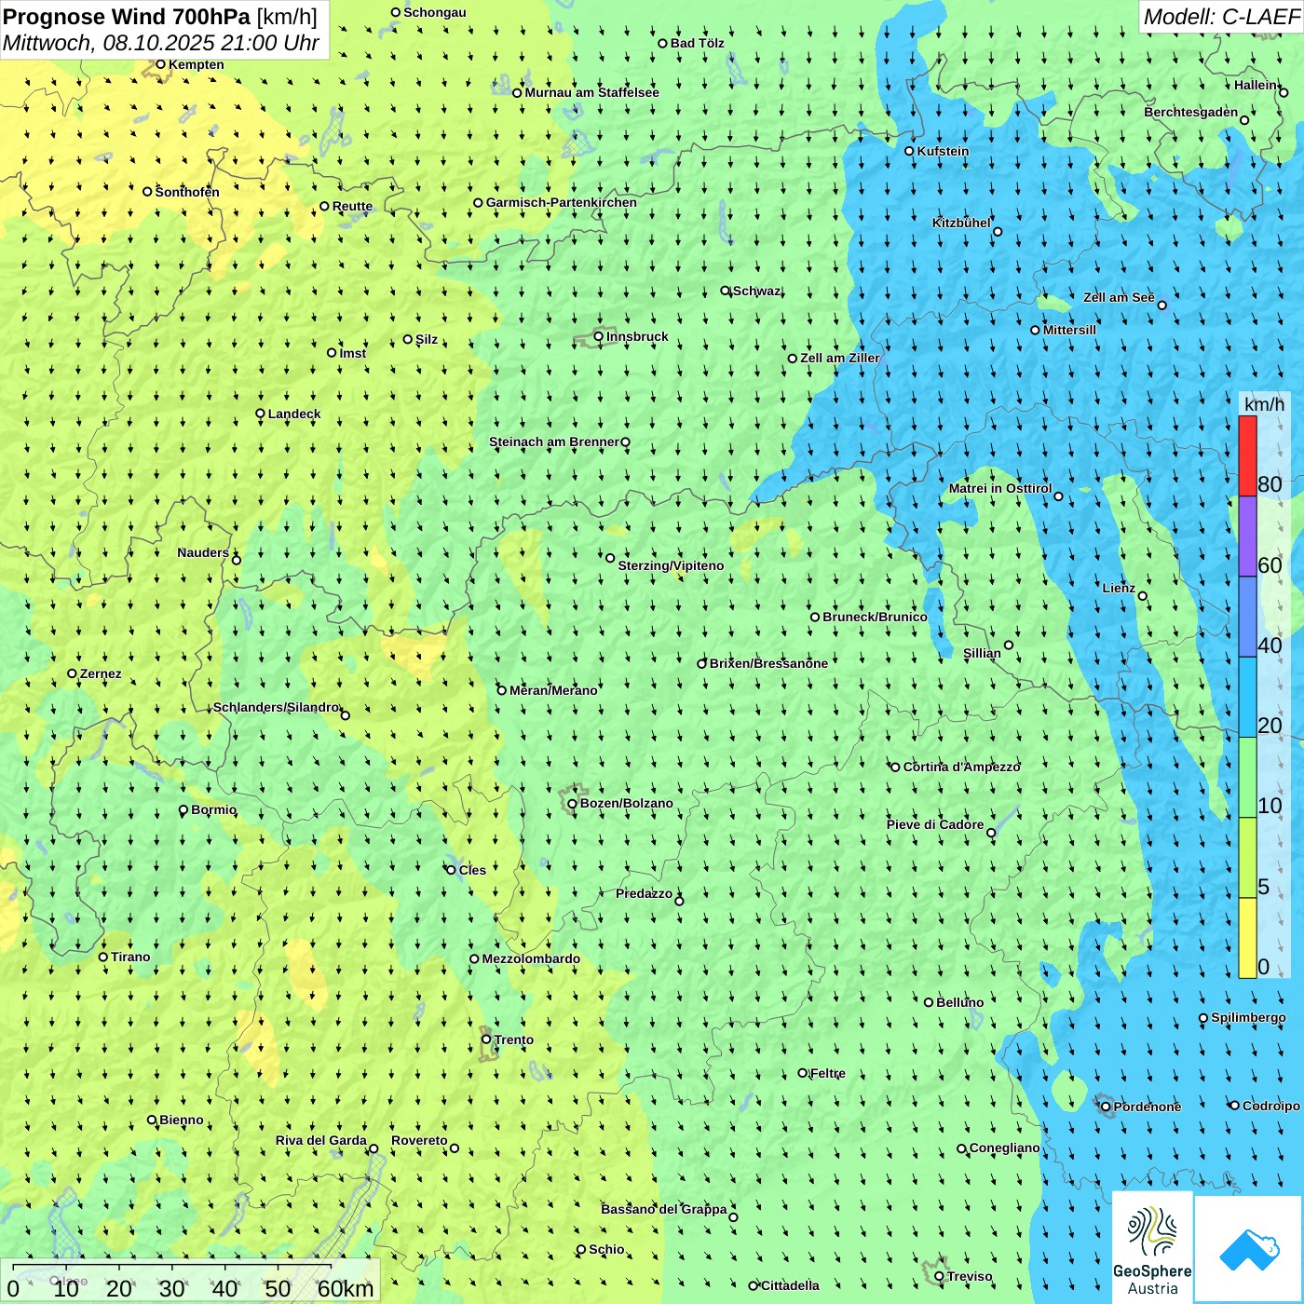This screenshot has width=1304, height=1304.
Task: Click the Schongau label
Action: (434, 12)
